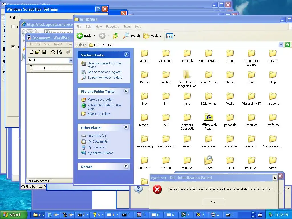
Task: Select the Offline Web Pages folder icon
Action: 208,117
